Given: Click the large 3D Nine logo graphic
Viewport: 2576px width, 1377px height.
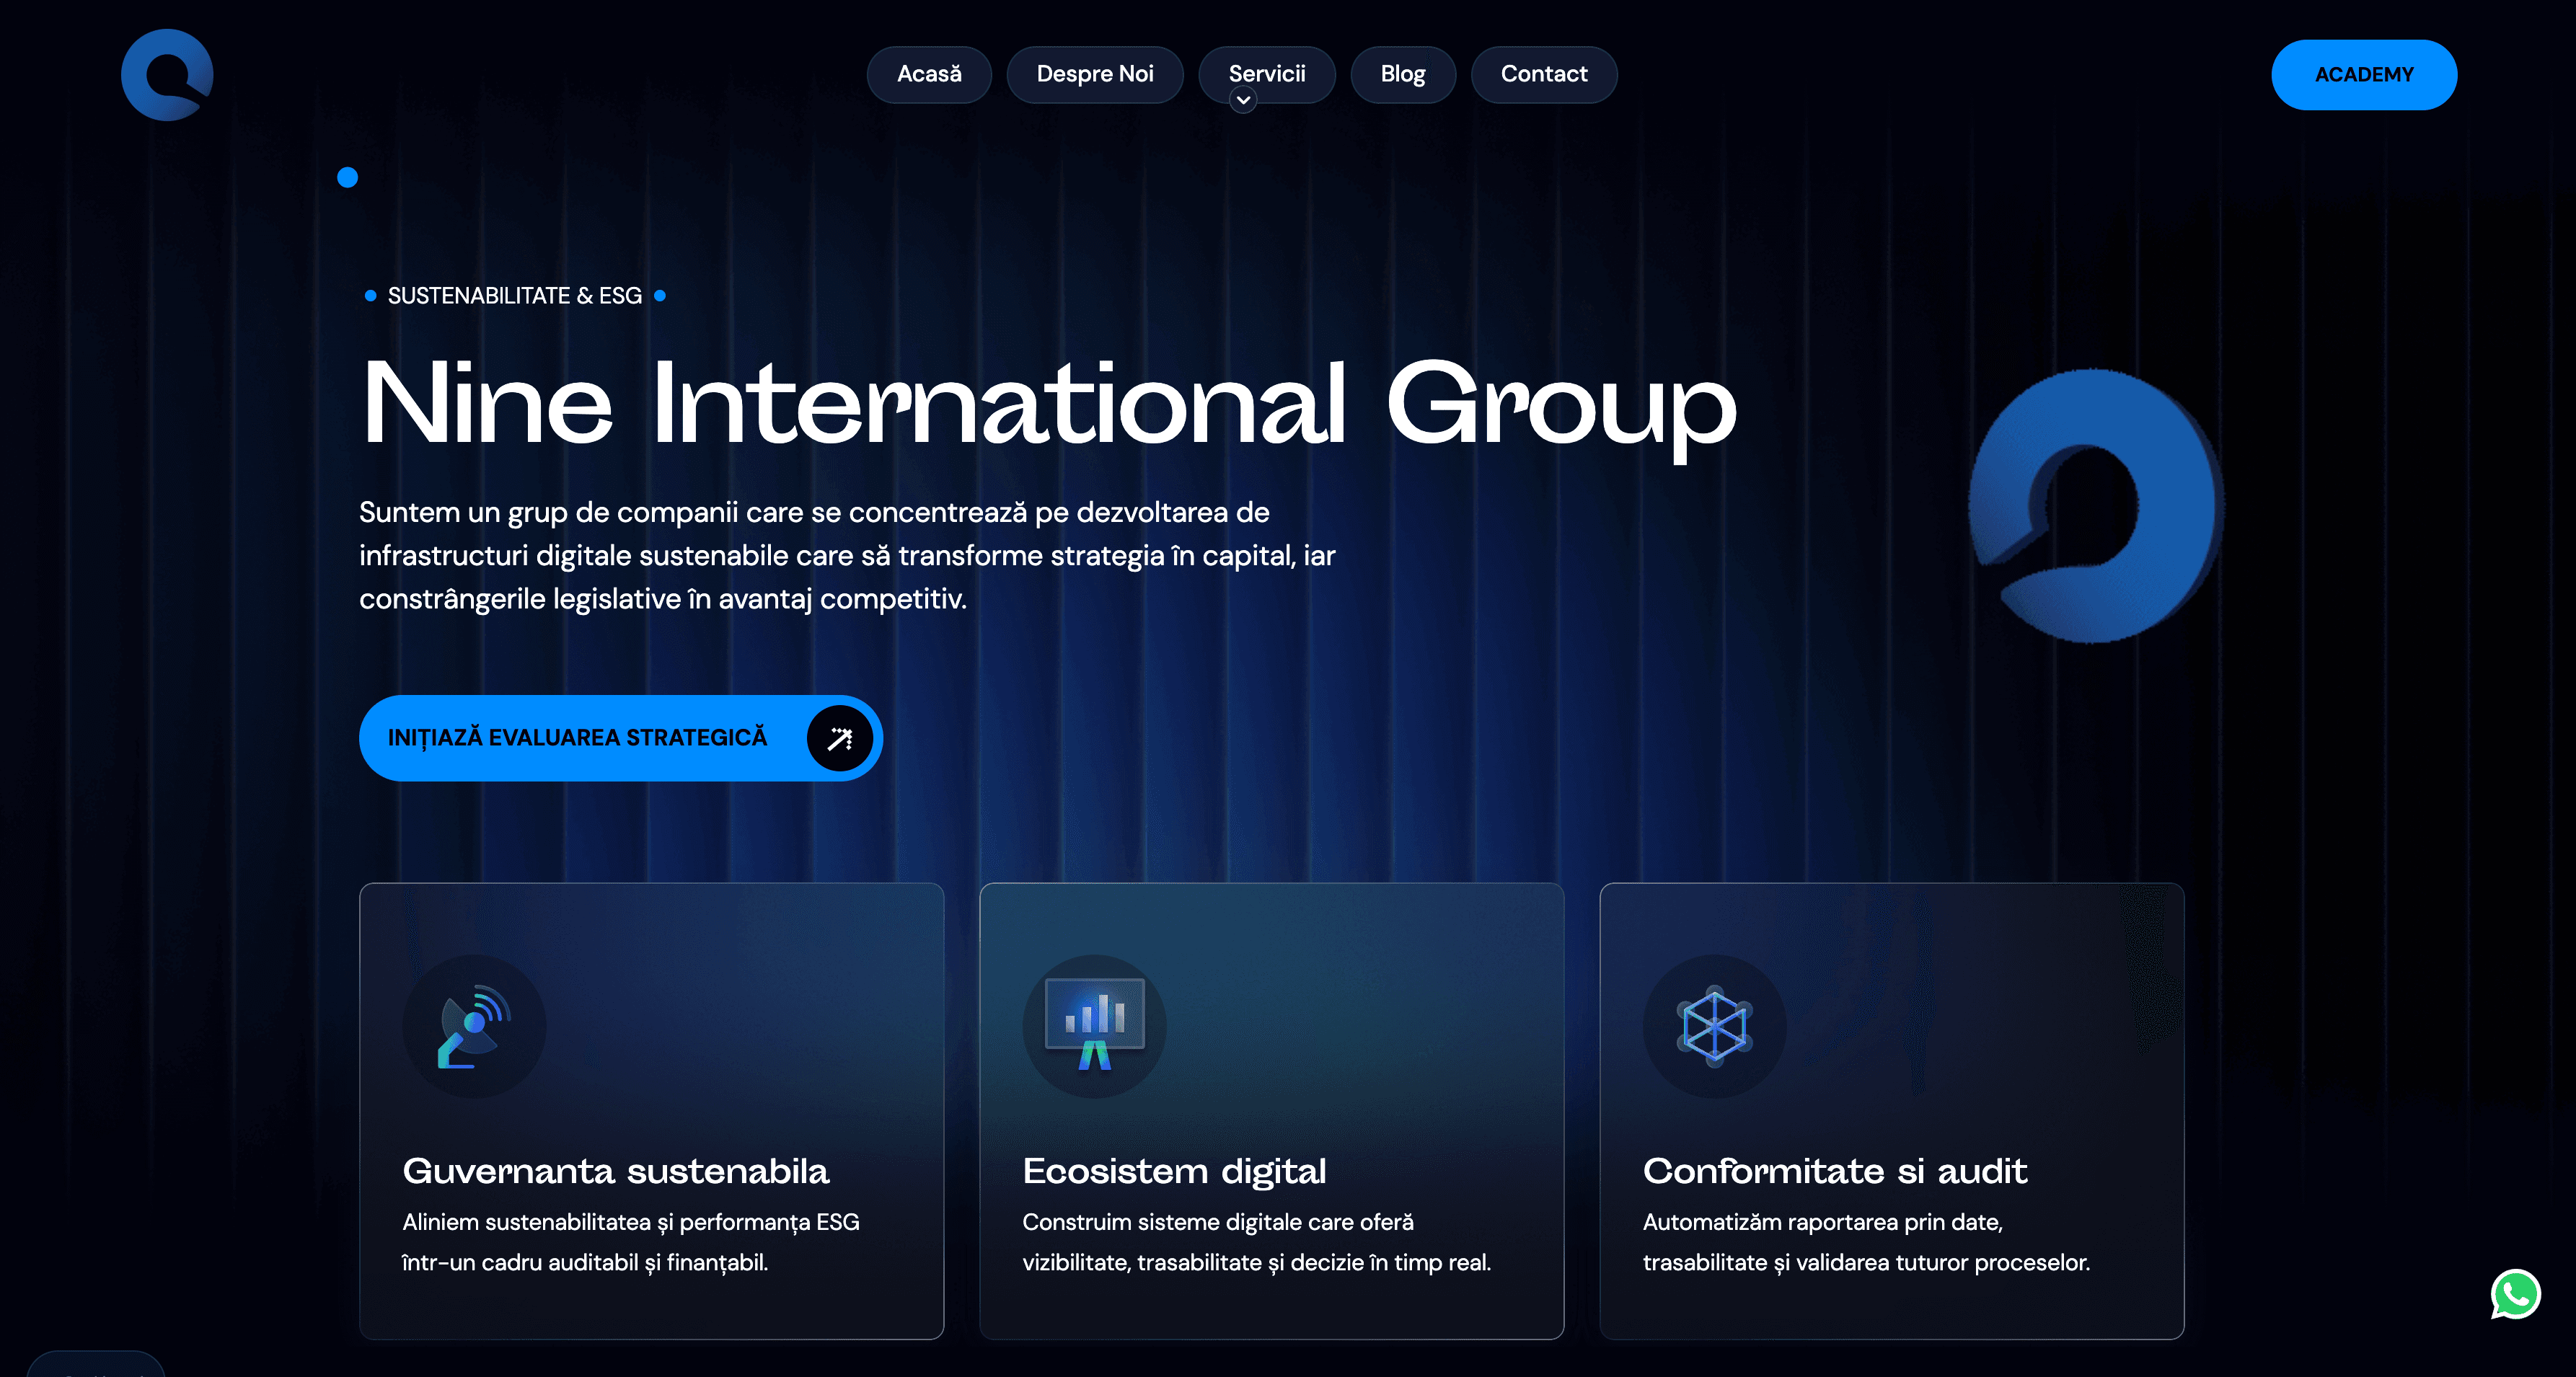Looking at the screenshot, I should click(2095, 506).
